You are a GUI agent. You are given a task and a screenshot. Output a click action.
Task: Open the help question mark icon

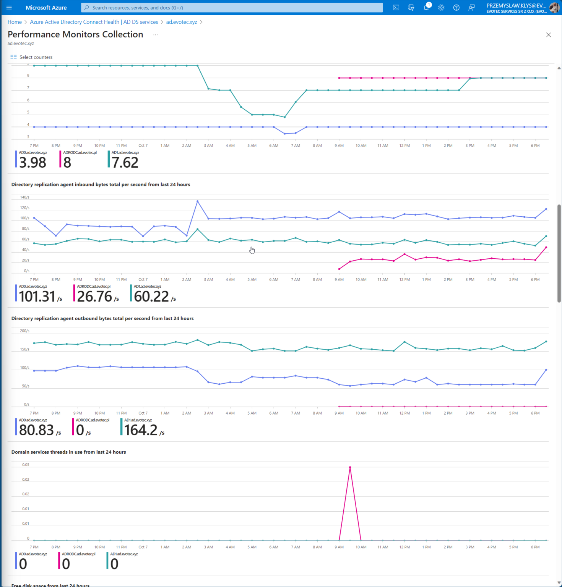pyautogui.click(x=456, y=7)
